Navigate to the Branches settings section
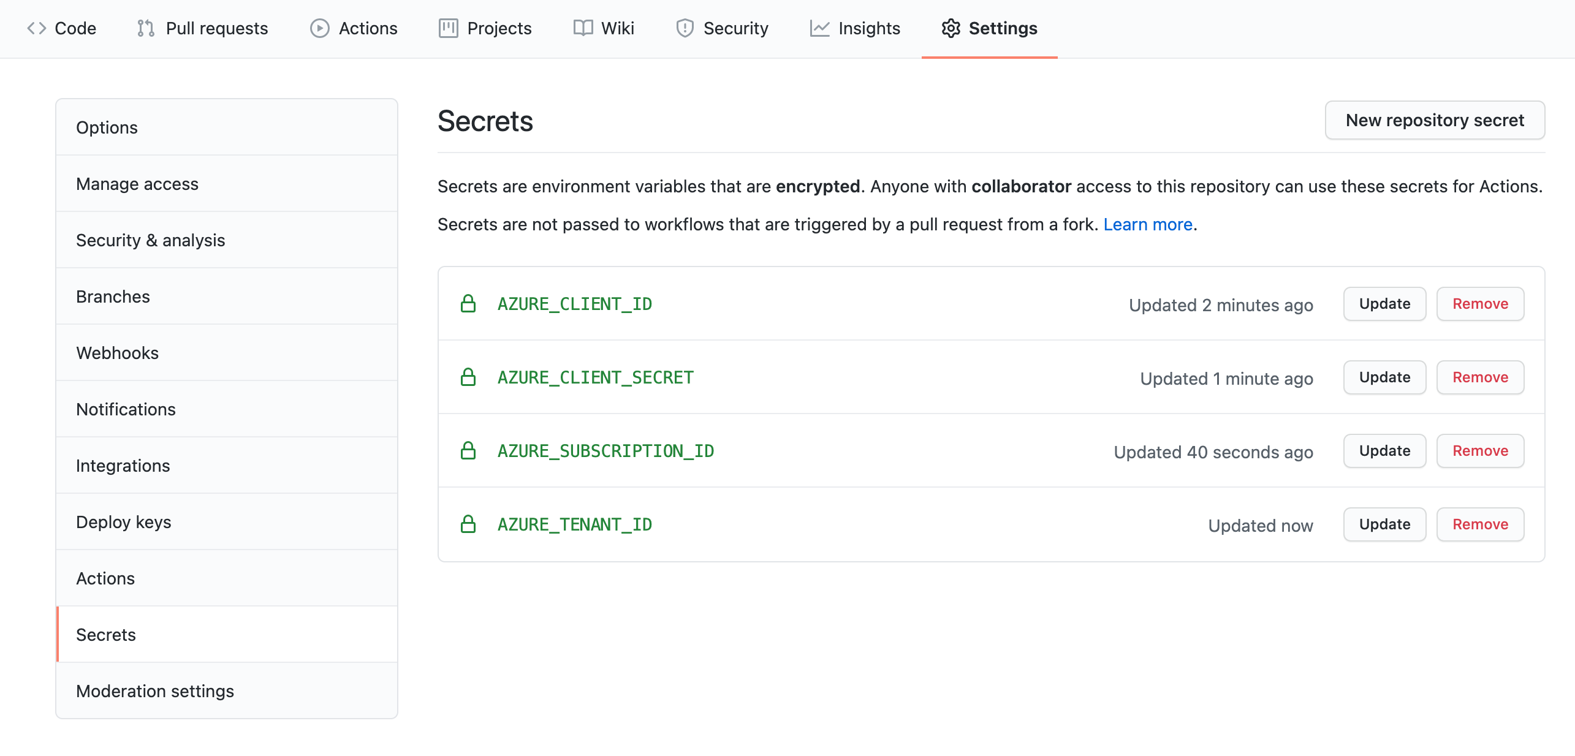Screen dimensions: 1575x756 coord(113,296)
